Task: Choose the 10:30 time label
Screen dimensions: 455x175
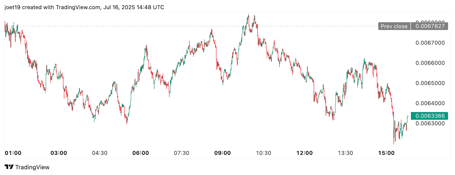Action: coord(263,153)
